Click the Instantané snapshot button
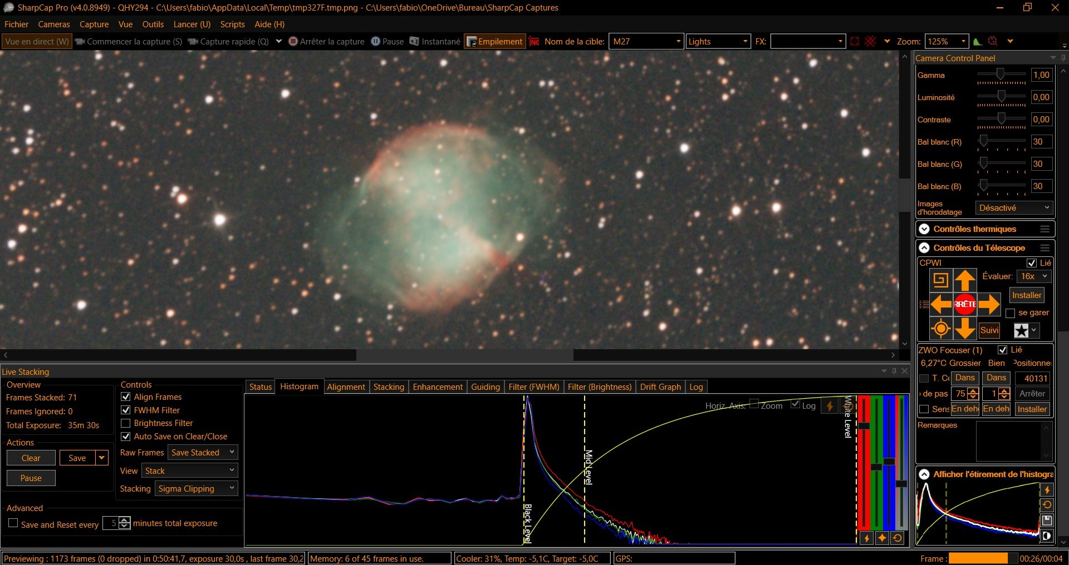 435,41
